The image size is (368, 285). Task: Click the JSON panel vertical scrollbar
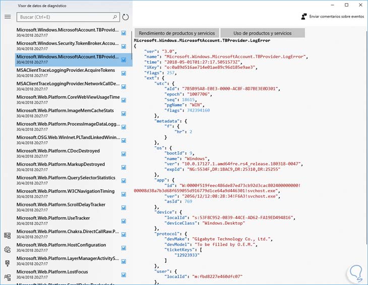367,138
